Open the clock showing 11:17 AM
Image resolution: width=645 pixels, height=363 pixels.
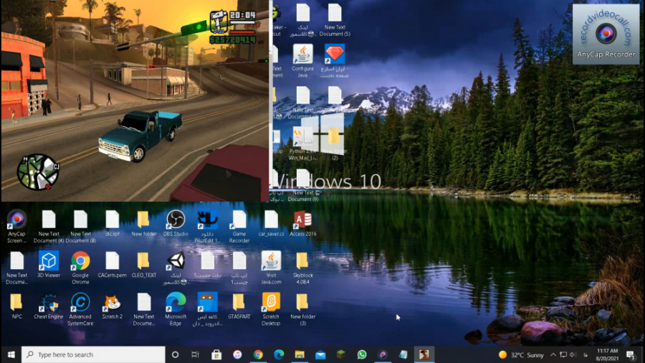[607, 354]
